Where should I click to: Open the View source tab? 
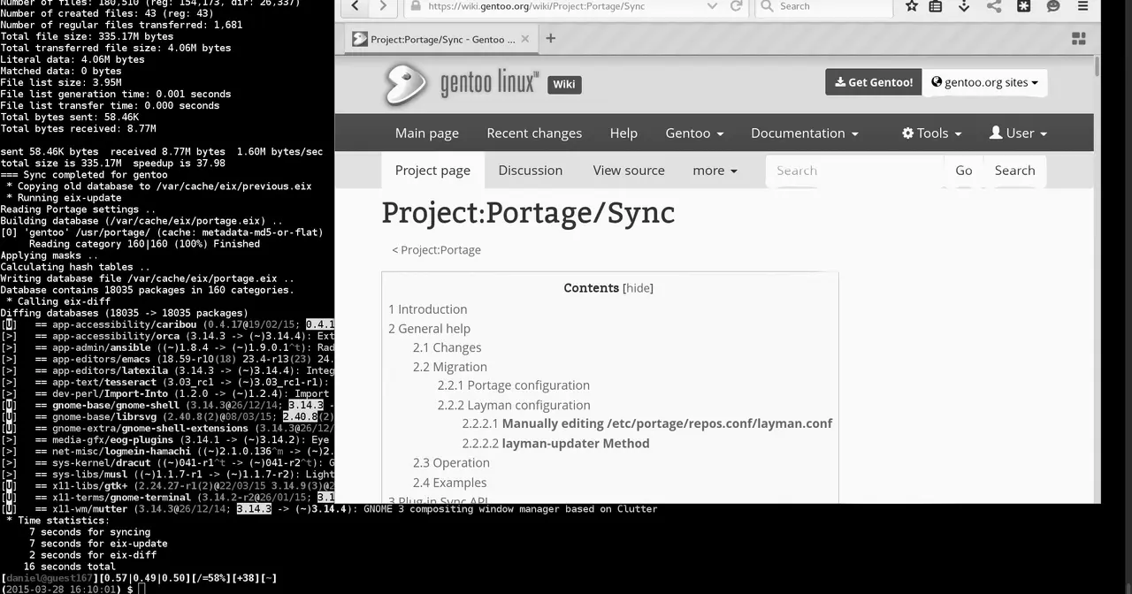[629, 171]
